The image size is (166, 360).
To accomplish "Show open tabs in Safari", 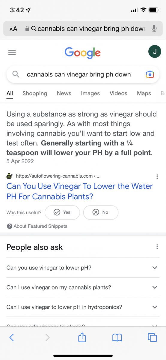I will pyautogui.click(x=153, y=337).
